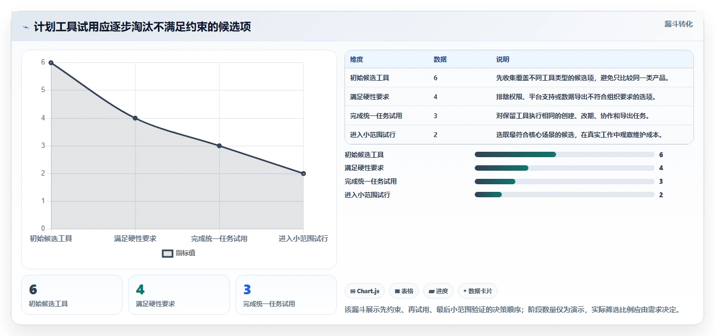
Task: Click the 满足硬性要求 x-axis label
Action: (x=135, y=238)
